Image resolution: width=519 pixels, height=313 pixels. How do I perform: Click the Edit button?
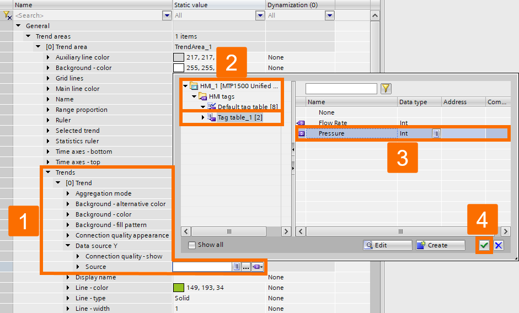[x=387, y=245]
